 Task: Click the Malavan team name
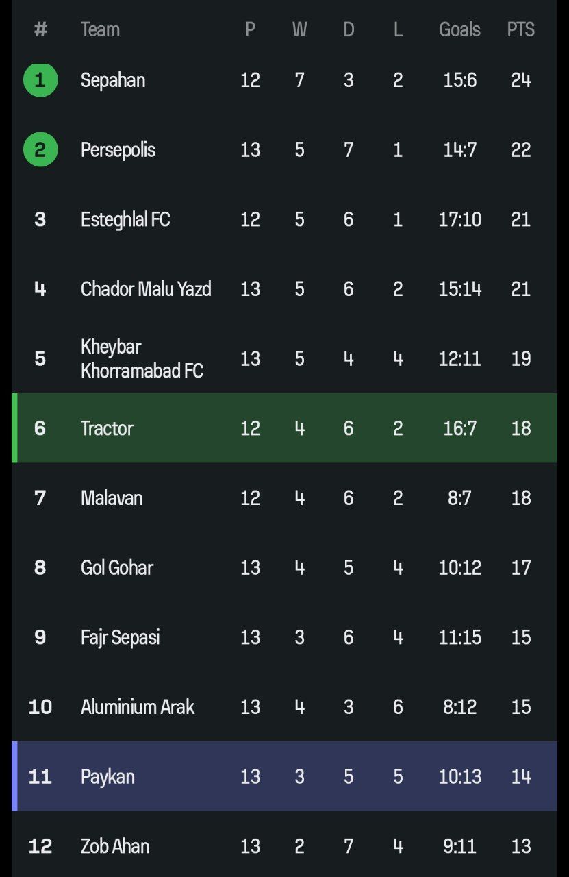click(112, 498)
